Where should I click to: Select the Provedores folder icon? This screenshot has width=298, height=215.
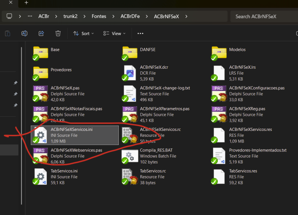[40, 73]
